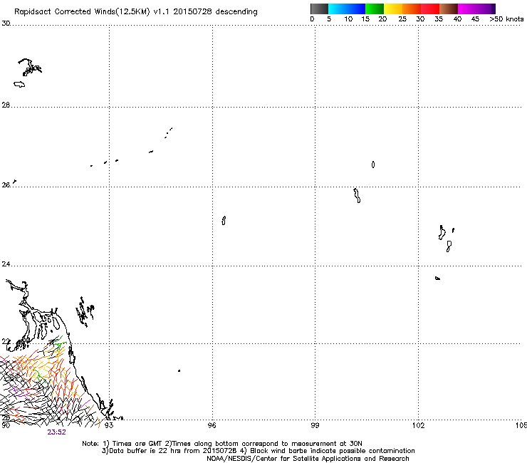Screen dimensions: 527x463
Task: Click the legend label '25'
Action: pos(402,19)
